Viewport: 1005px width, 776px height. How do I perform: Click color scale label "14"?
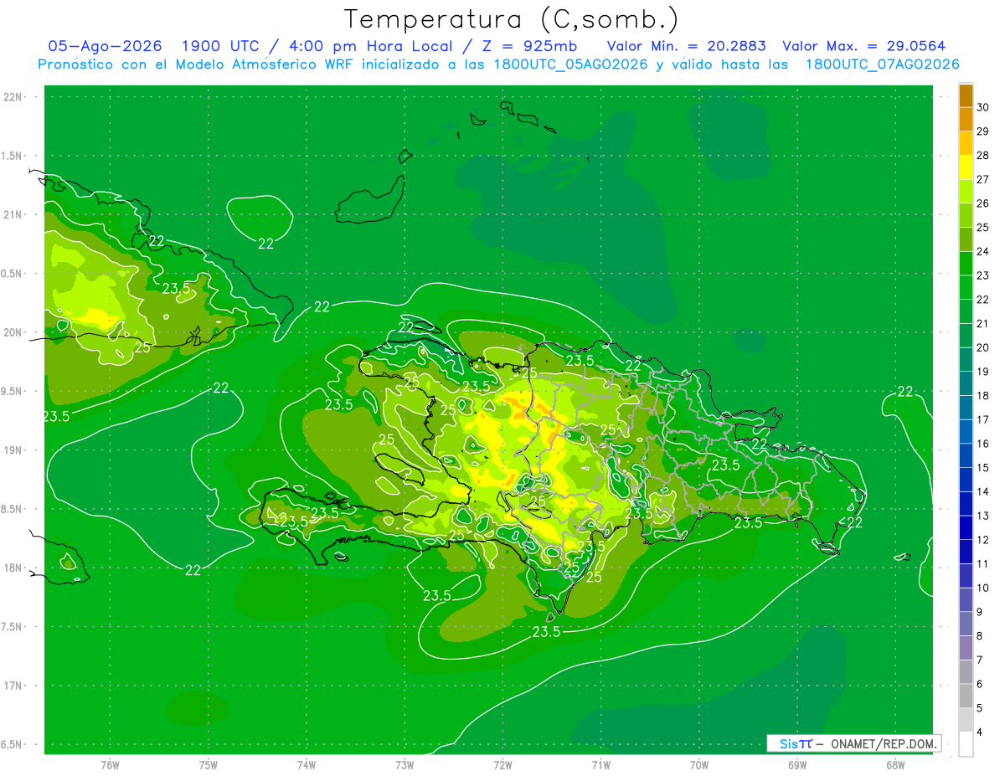click(x=983, y=491)
